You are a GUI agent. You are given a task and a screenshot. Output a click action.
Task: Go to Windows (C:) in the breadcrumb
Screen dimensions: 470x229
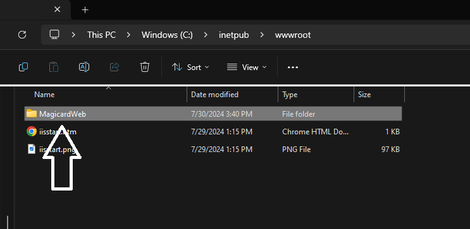[x=167, y=35]
